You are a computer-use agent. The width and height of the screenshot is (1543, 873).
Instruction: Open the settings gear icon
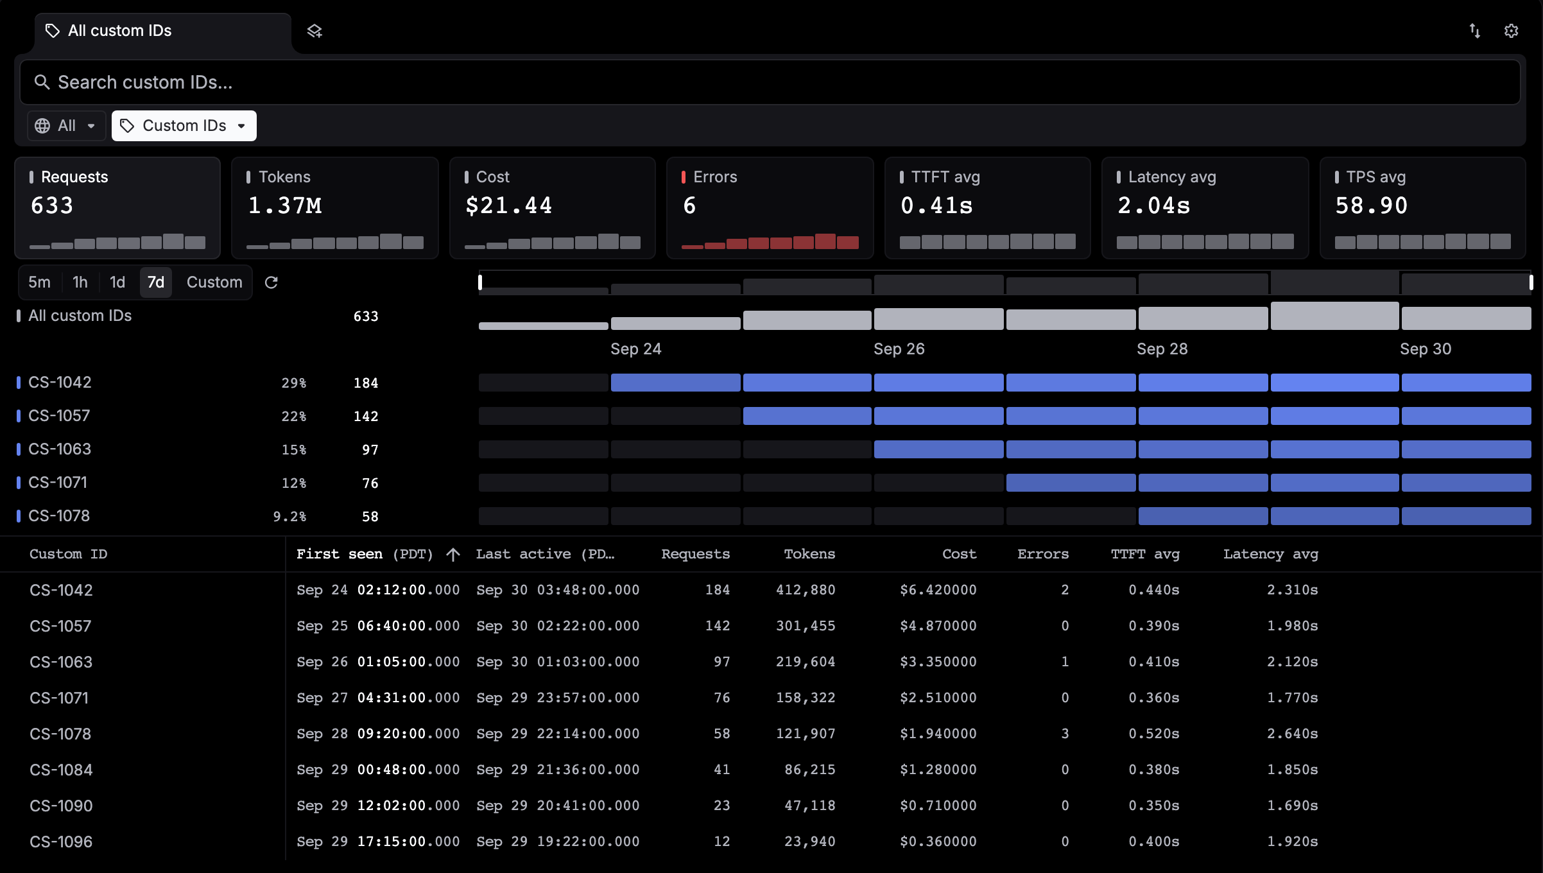click(1512, 31)
